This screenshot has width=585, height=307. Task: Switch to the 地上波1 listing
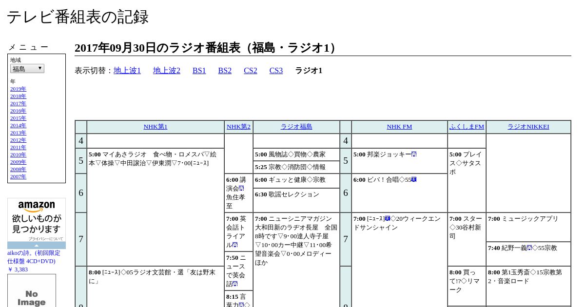(x=127, y=71)
